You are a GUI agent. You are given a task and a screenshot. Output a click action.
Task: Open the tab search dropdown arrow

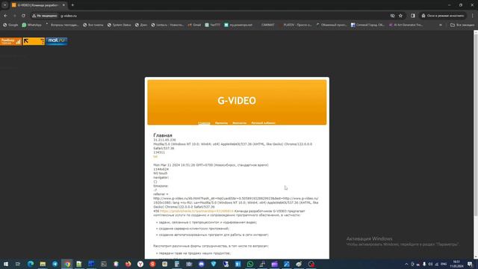5,5
